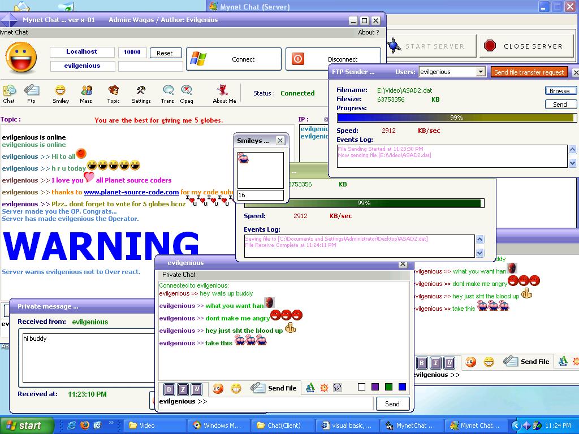Open the About Me icon
The height and width of the screenshot is (434, 579).
pyautogui.click(x=223, y=93)
